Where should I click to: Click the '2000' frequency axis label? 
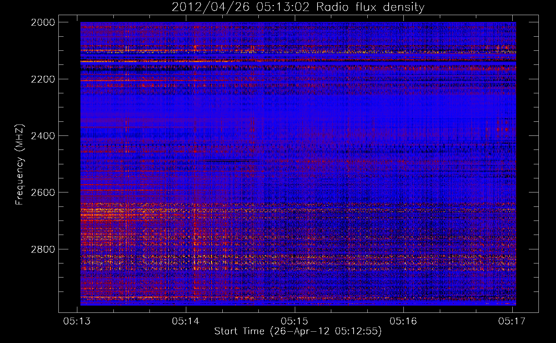pos(43,22)
